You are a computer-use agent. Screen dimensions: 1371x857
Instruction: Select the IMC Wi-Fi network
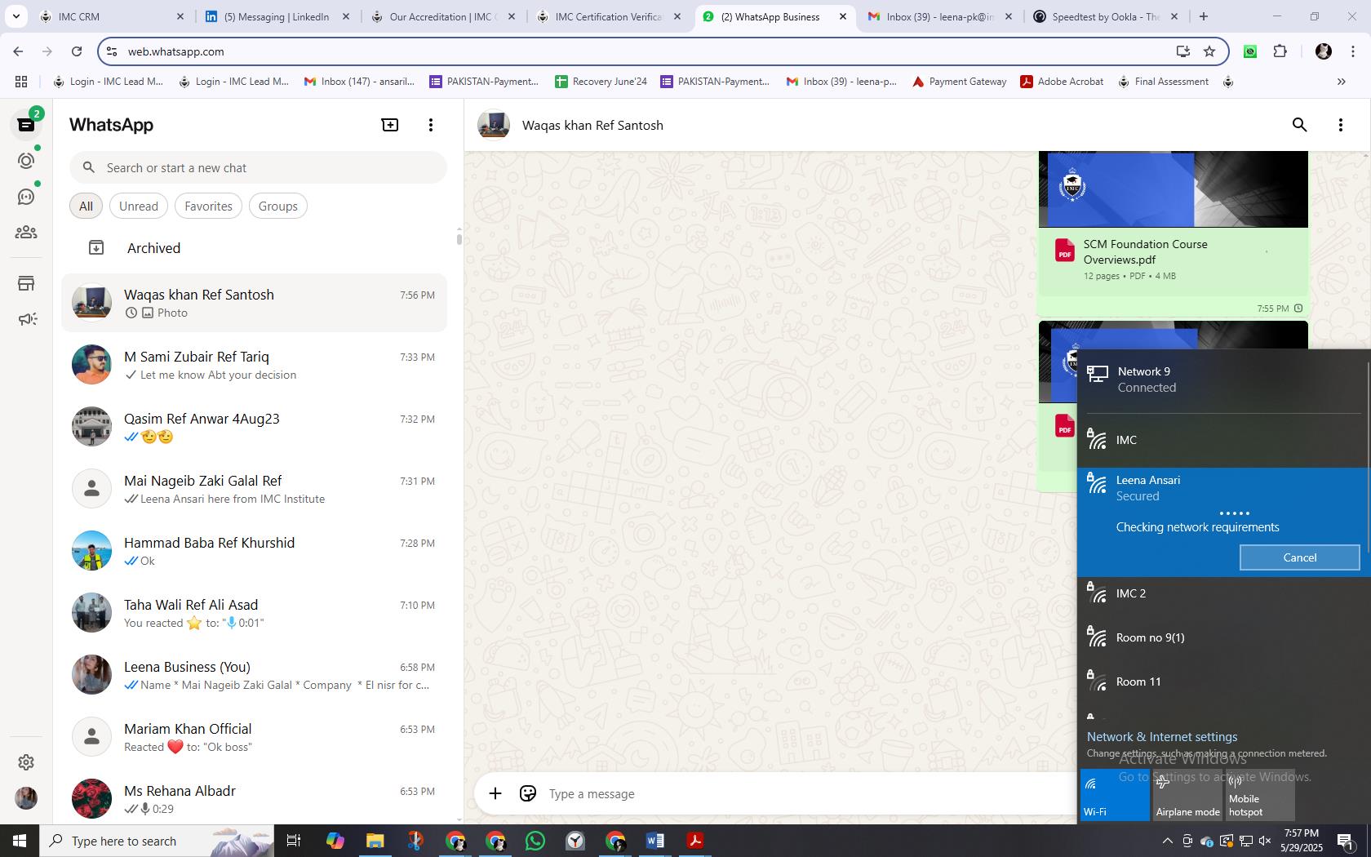pyautogui.click(x=1222, y=440)
